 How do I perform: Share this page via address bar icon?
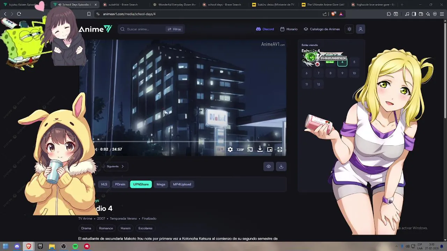tap(325, 14)
